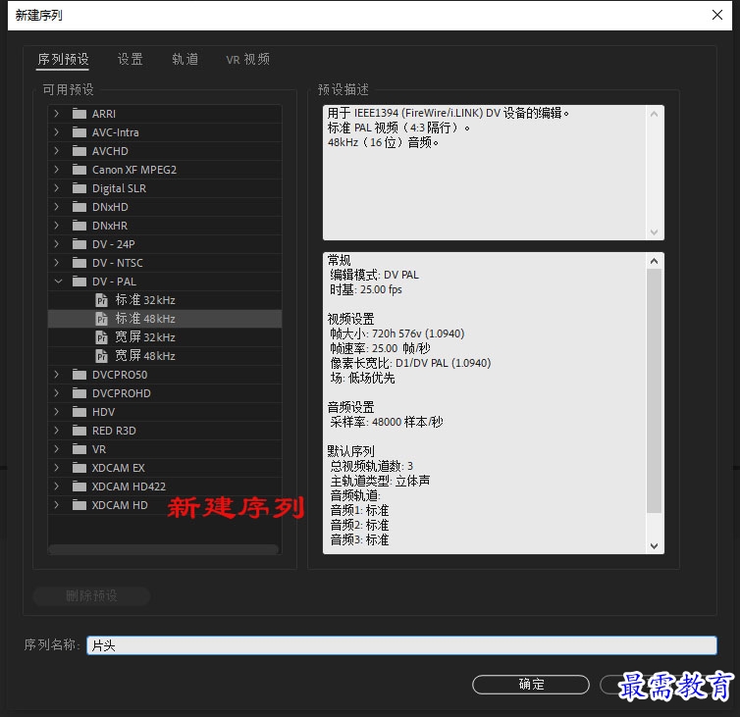This screenshot has width=740, height=717.
Task: Click the DNxHR folder icon
Action: tap(79, 226)
